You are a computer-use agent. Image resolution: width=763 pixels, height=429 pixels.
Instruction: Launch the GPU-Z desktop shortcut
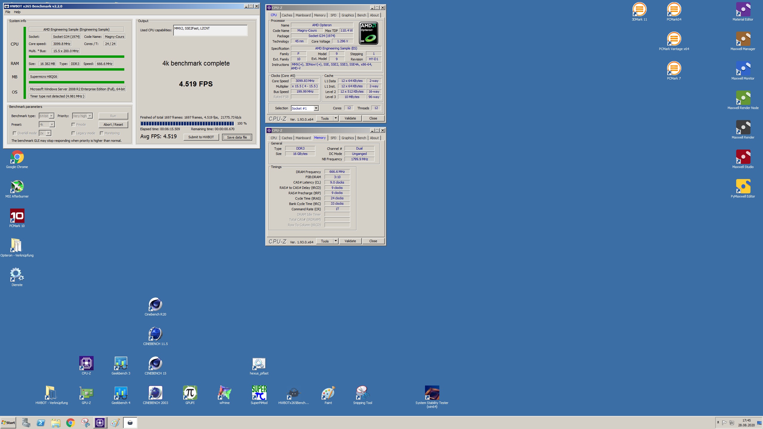click(86, 395)
